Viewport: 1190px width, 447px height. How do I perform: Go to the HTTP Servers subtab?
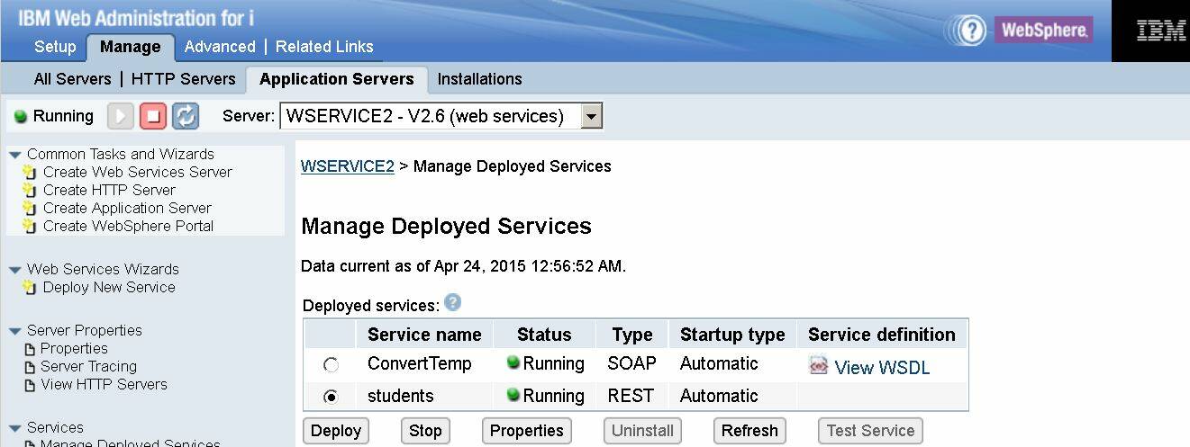click(x=183, y=79)
